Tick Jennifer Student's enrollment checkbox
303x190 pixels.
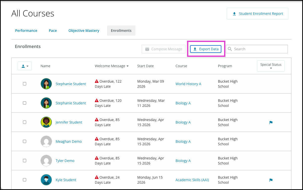[24, 122]
